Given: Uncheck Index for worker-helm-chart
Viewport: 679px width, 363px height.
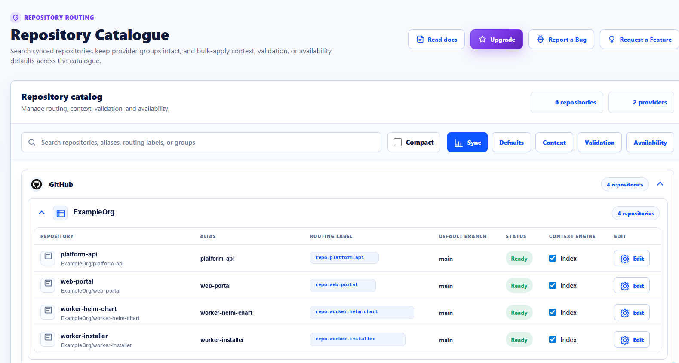Looking at the screenshot, I should click(x=553, y=312).
